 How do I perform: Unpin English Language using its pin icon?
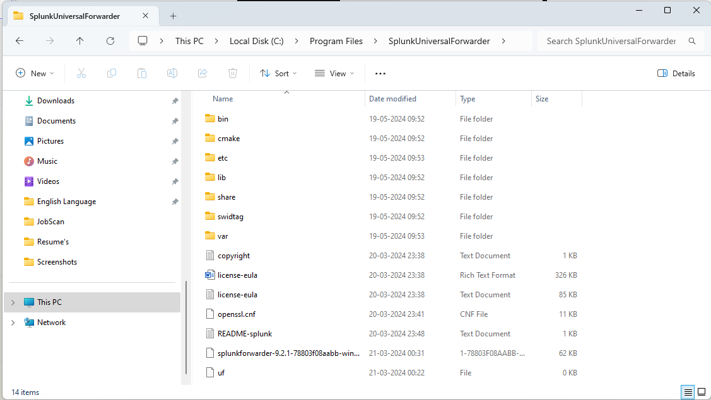point(175,202)
